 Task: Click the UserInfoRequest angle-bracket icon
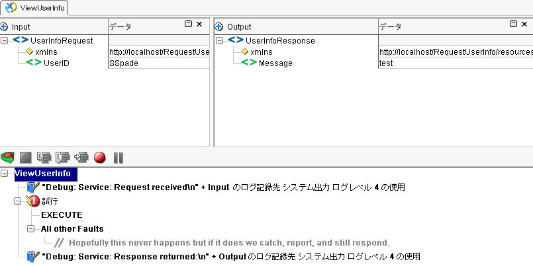[x=21, y=40]
